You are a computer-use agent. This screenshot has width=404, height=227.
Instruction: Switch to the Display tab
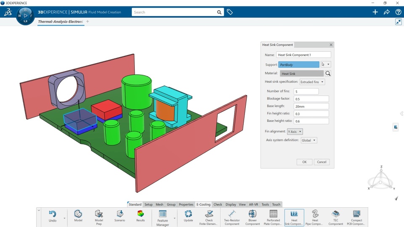(231, 204)
